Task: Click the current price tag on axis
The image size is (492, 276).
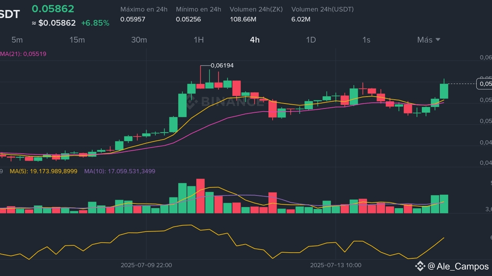Action: pos(484,84)
